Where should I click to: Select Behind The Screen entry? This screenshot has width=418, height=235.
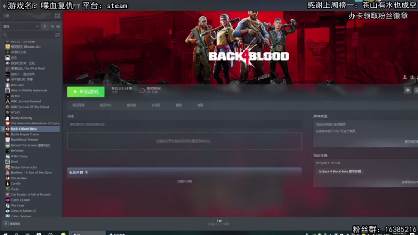pos(30,145)
